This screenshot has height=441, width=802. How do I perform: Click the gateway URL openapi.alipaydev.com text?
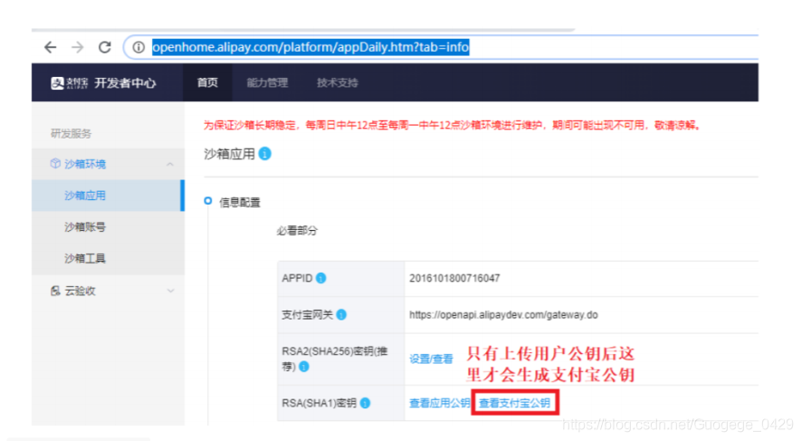(503, 314)
